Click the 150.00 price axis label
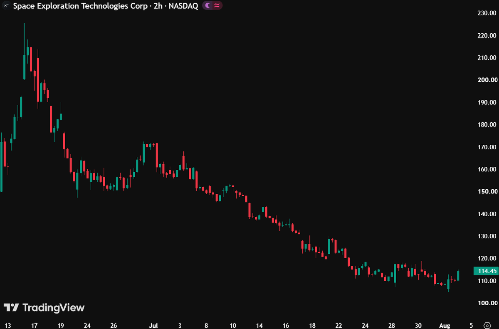This screenshot has width=499, height=329. tap(488, 191)
